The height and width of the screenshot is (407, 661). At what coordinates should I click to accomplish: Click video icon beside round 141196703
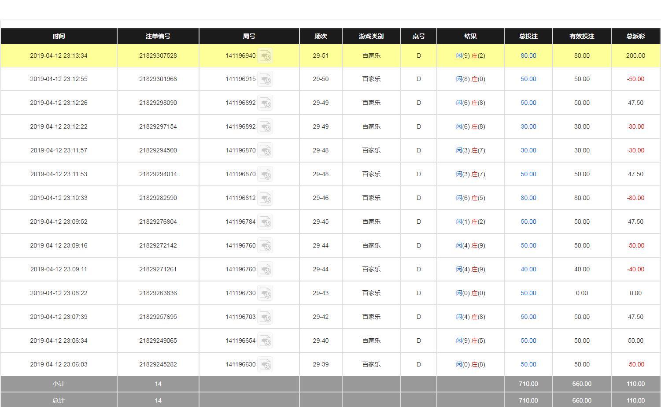click(x=265, y=317)
